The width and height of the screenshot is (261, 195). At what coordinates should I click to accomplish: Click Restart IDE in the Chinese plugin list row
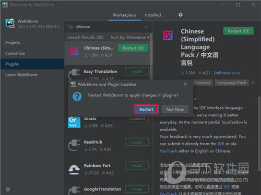133,48
